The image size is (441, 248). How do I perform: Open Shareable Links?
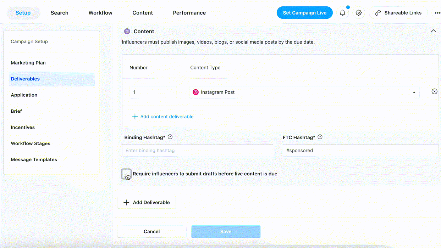(399, 13)
